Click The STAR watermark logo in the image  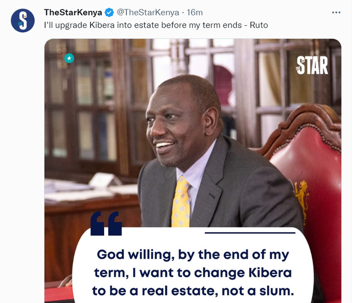coord(312,65)
